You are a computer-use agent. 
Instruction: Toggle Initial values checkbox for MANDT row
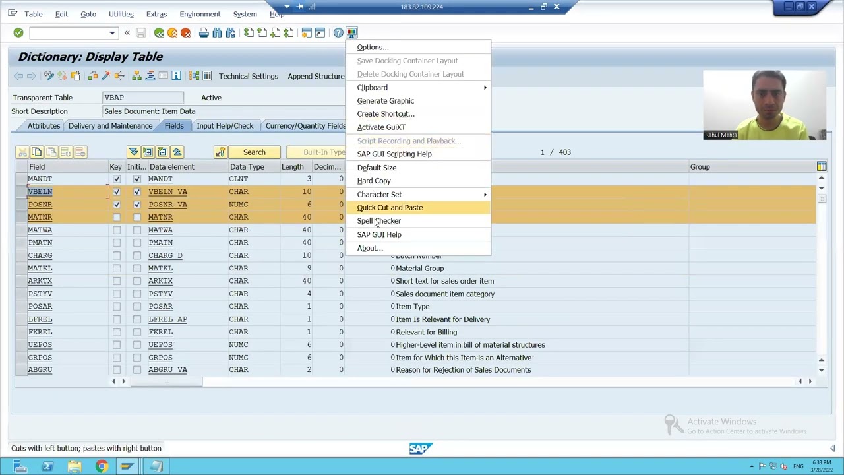pyautogui.click(x=136, y=179)
